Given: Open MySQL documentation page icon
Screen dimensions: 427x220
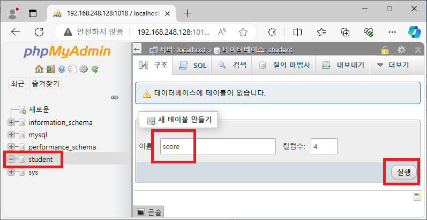Looking at the screenshot, I should (x=72, y=69).
